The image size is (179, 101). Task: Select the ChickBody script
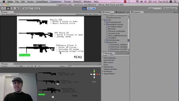112,38
